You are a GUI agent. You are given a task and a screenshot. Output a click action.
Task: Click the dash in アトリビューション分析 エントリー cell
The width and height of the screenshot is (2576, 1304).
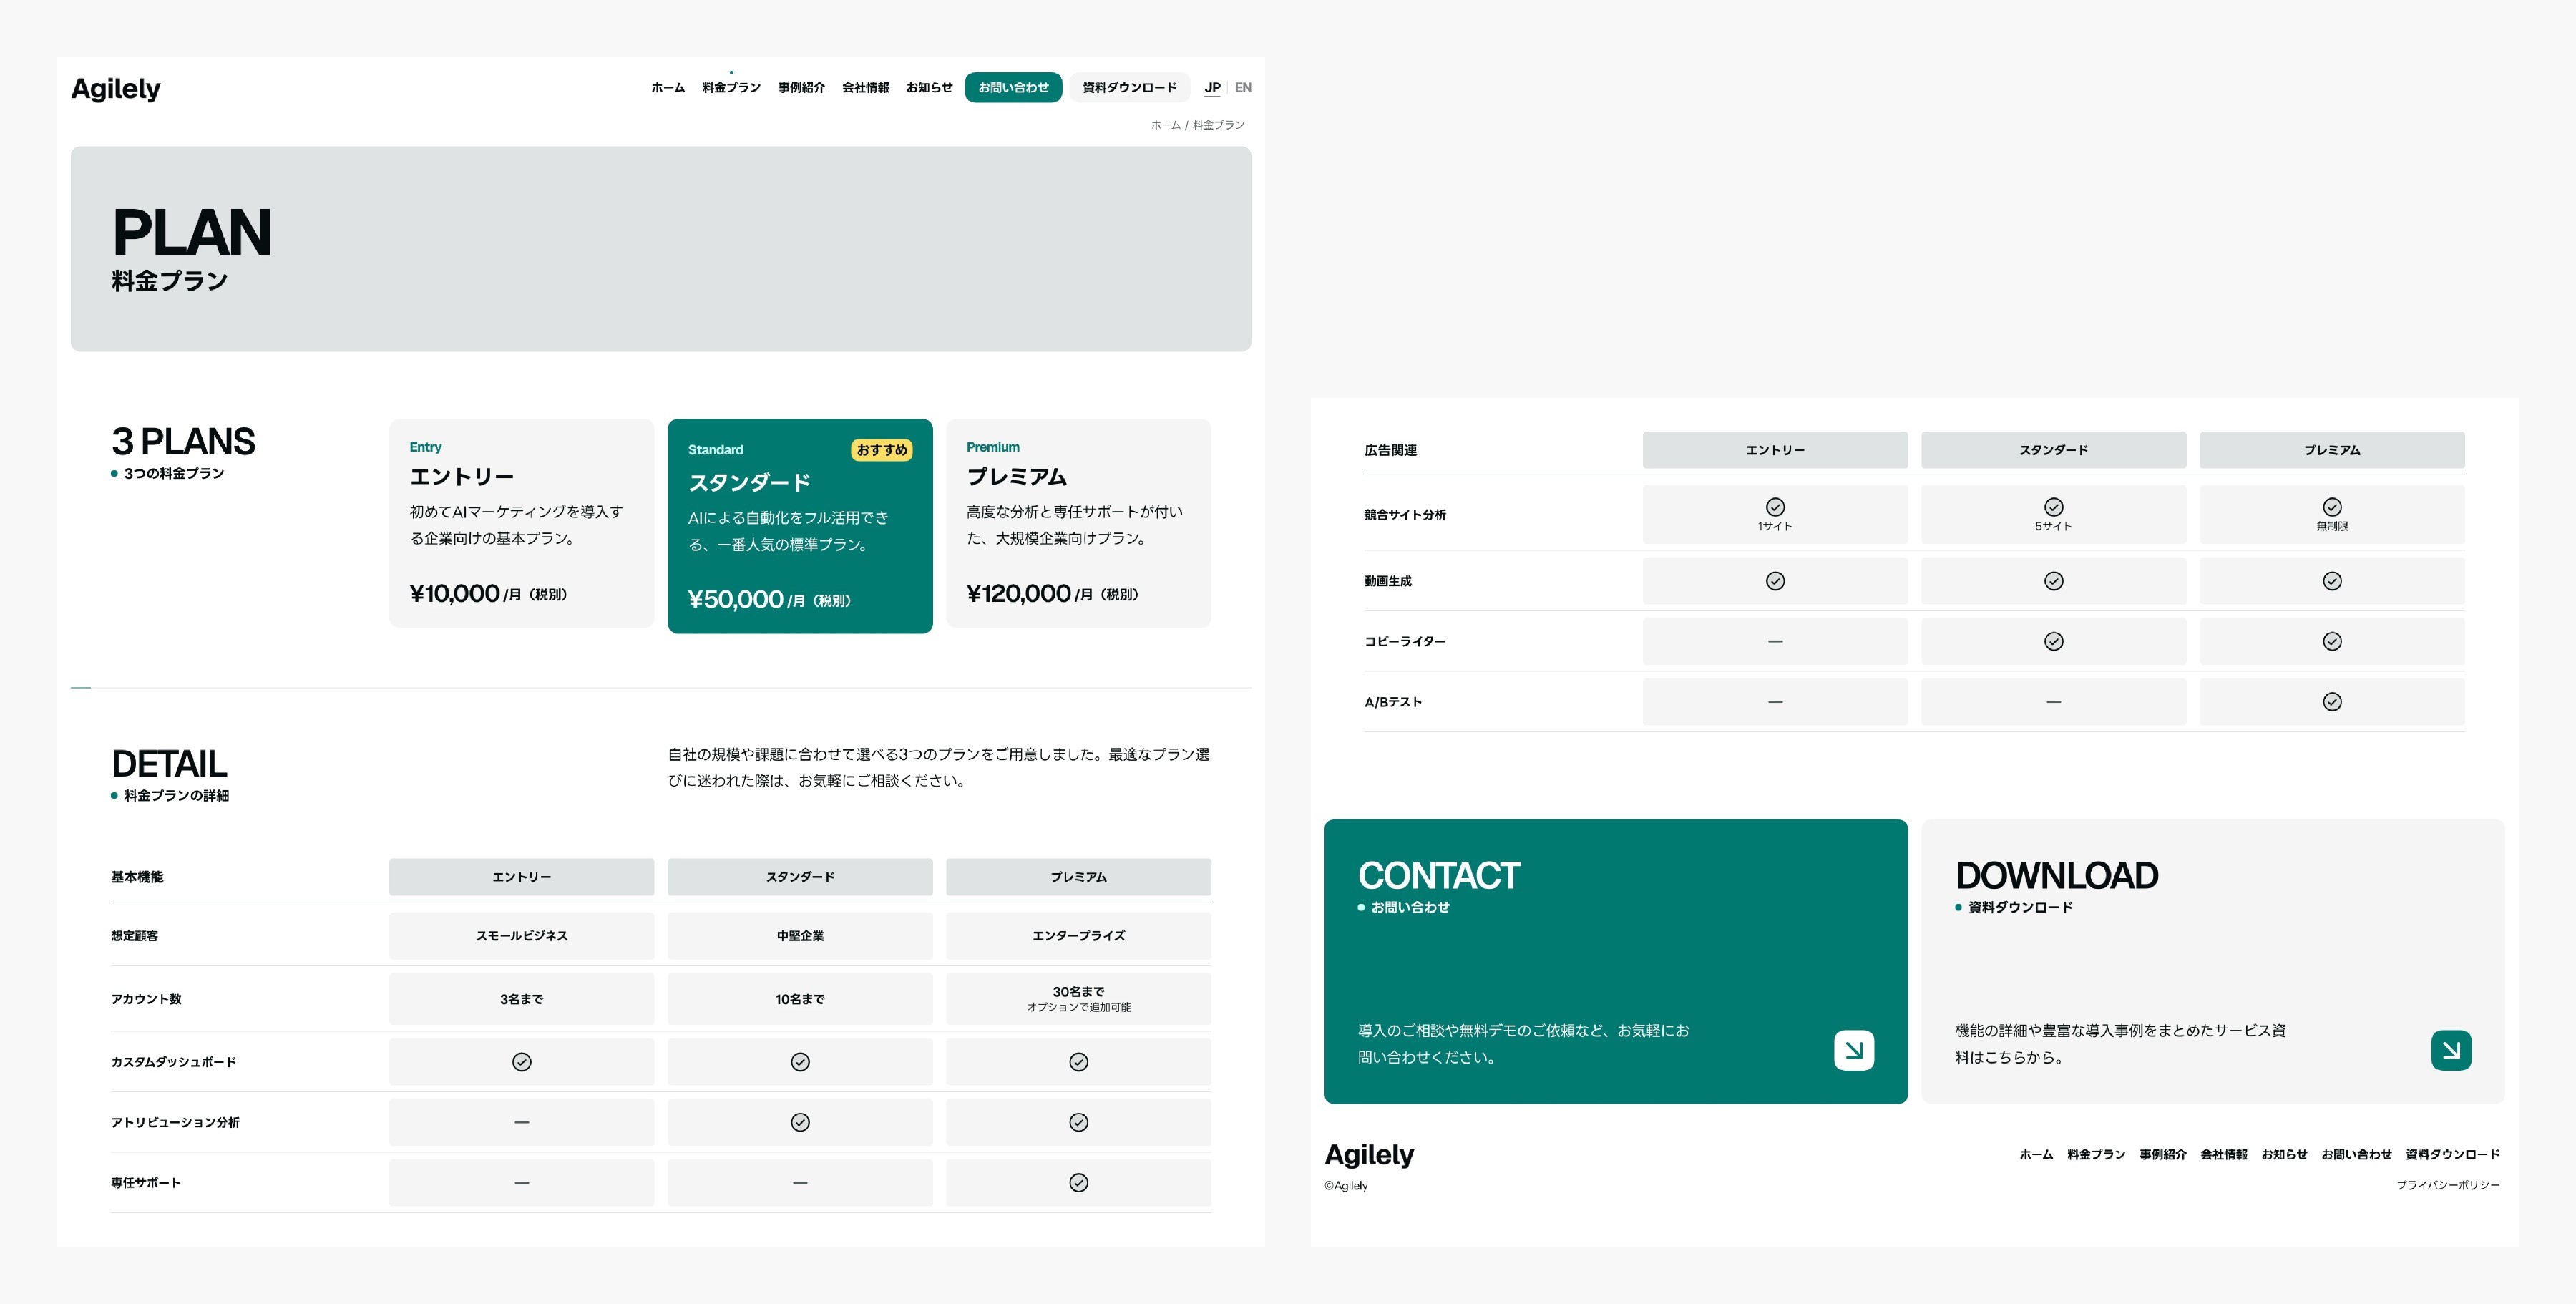(521, 1122)
